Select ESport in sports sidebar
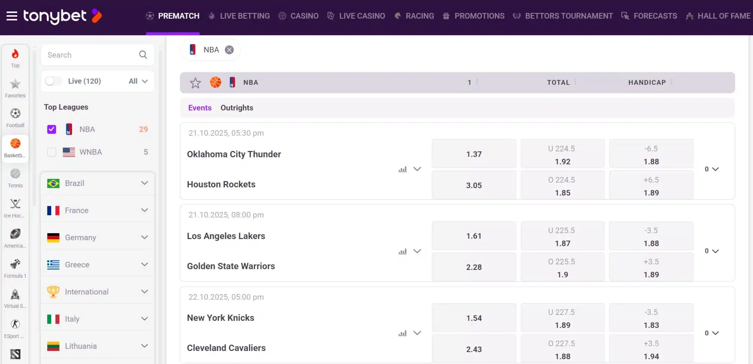 (x=15, y=329)
